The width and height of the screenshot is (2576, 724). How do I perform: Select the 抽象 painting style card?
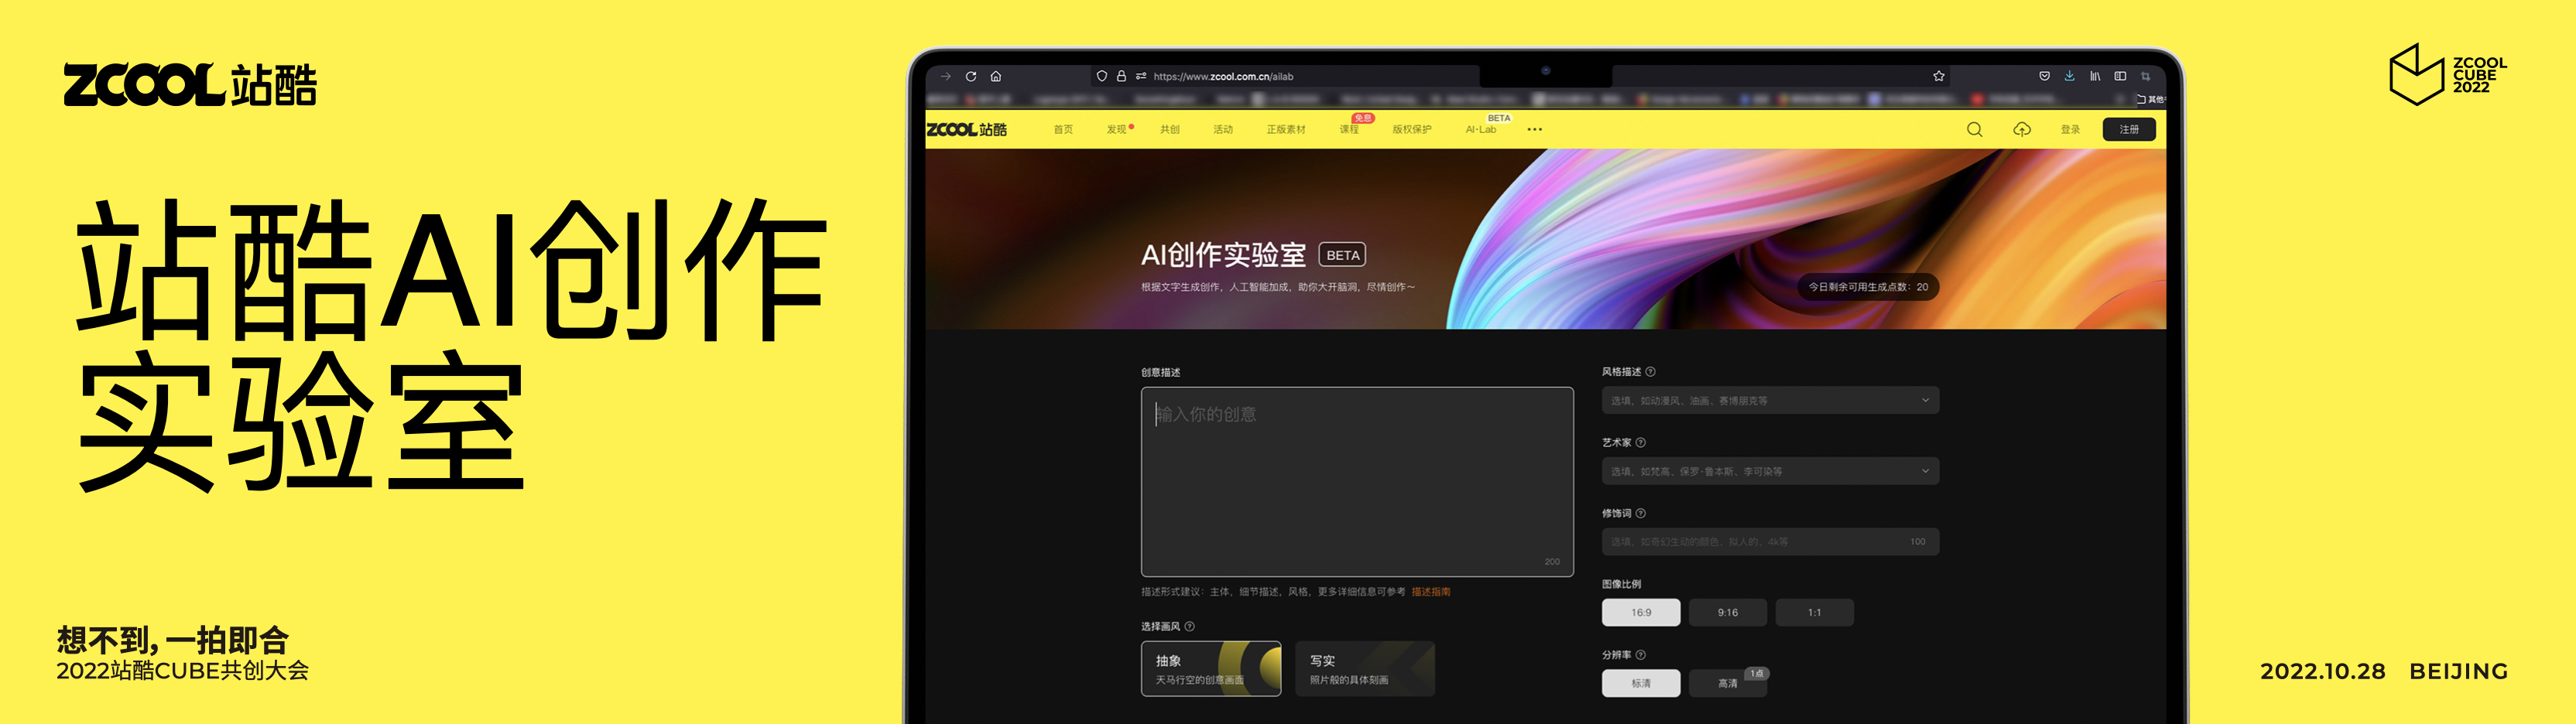[x=1211, y=669]
